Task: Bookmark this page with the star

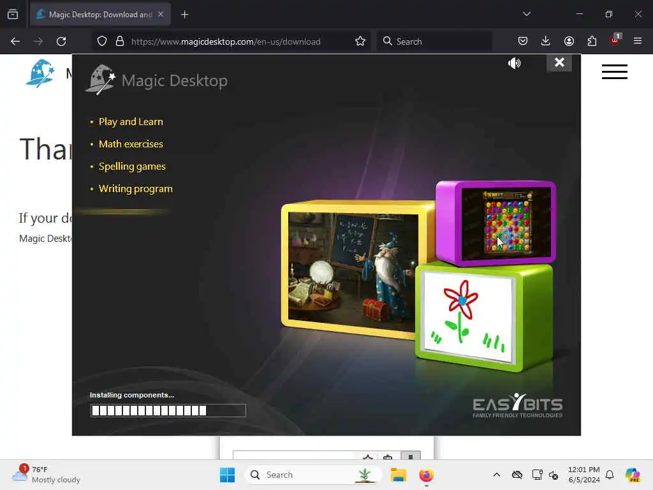Action: (x=360, y=41)
